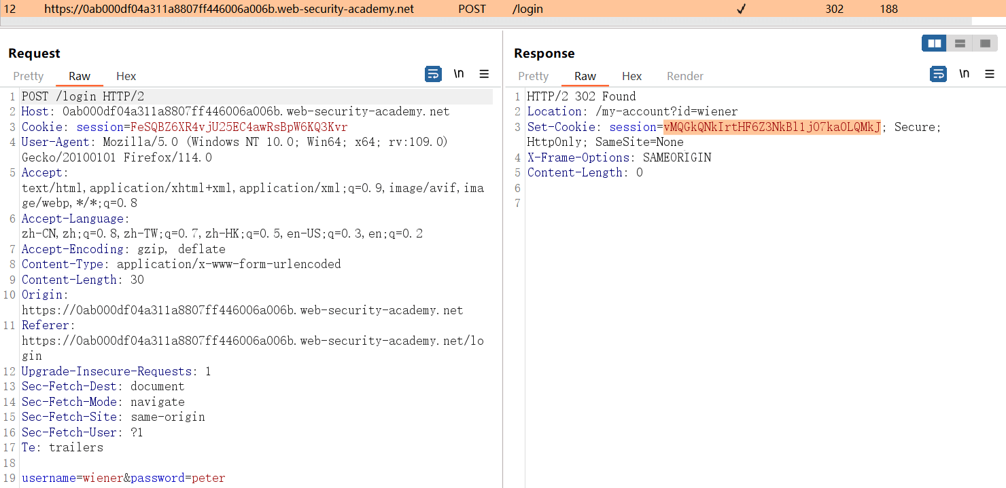Click the highlighted session cookie value in Response
Screen dimensions: 1006x488
click(x=771, y=127)
